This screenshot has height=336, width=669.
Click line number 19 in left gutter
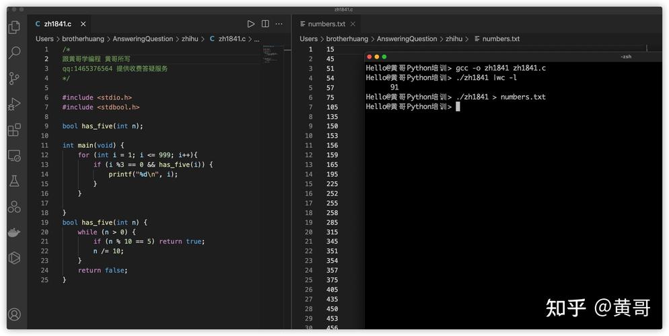tap(44, 222)
